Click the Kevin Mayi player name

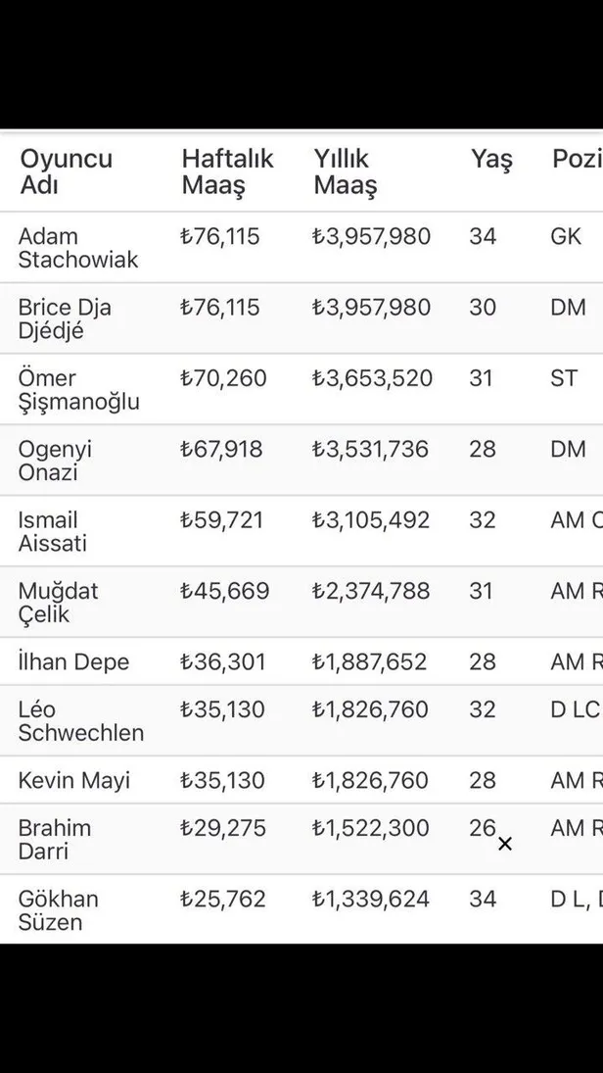73,781
